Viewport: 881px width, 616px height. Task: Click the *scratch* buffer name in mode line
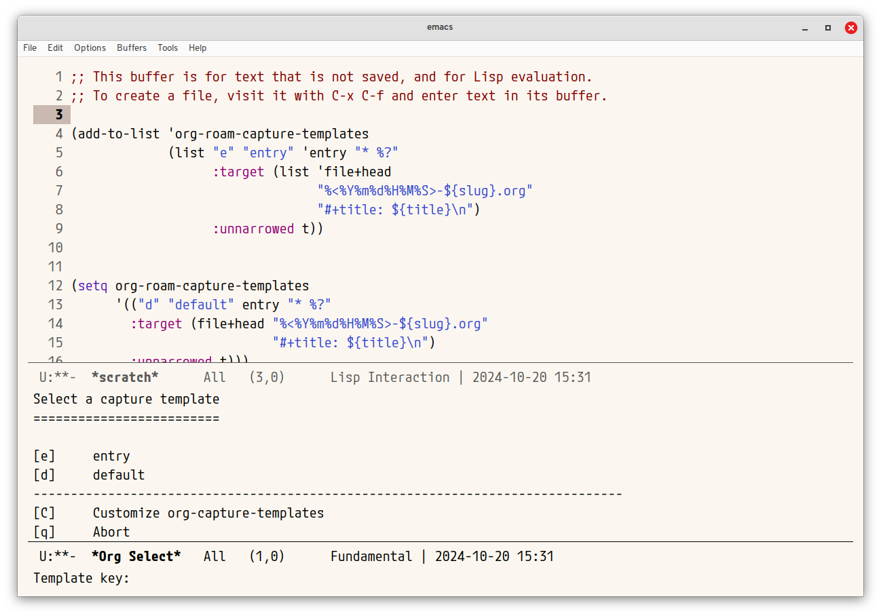point(125,377)
